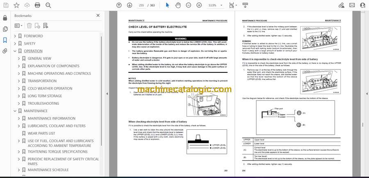This screenshot has height=178, width=369.
Task: Click the Save file icon
Action: pyautogui.click(x=6, y=5)
